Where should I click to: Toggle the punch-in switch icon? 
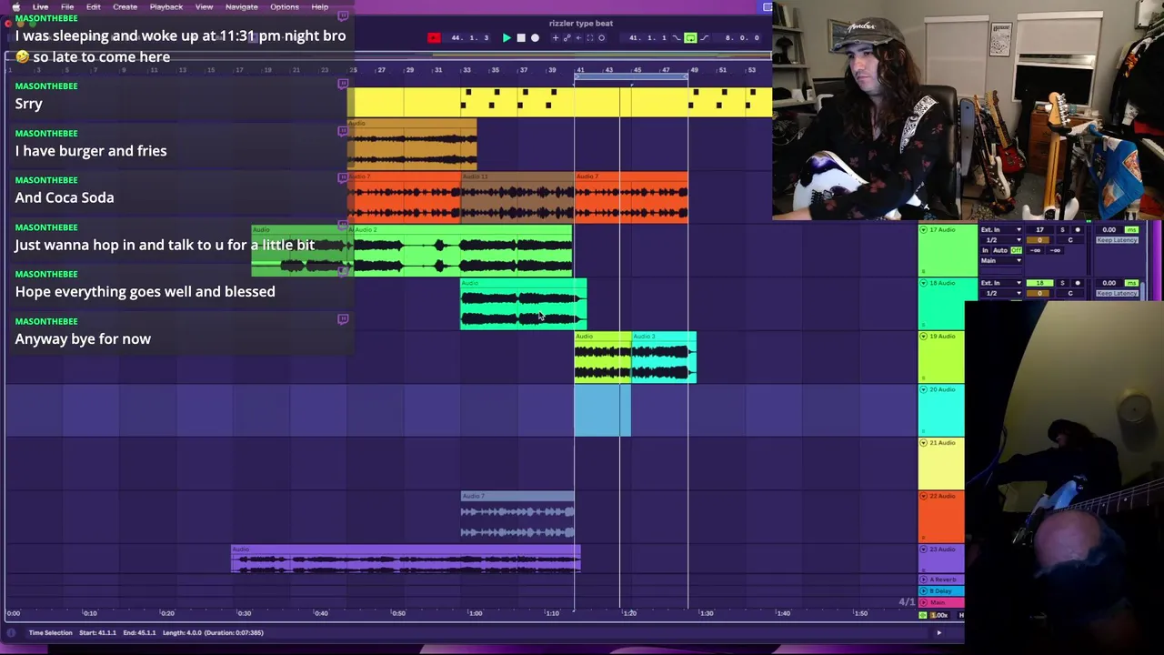pos(676,37)
